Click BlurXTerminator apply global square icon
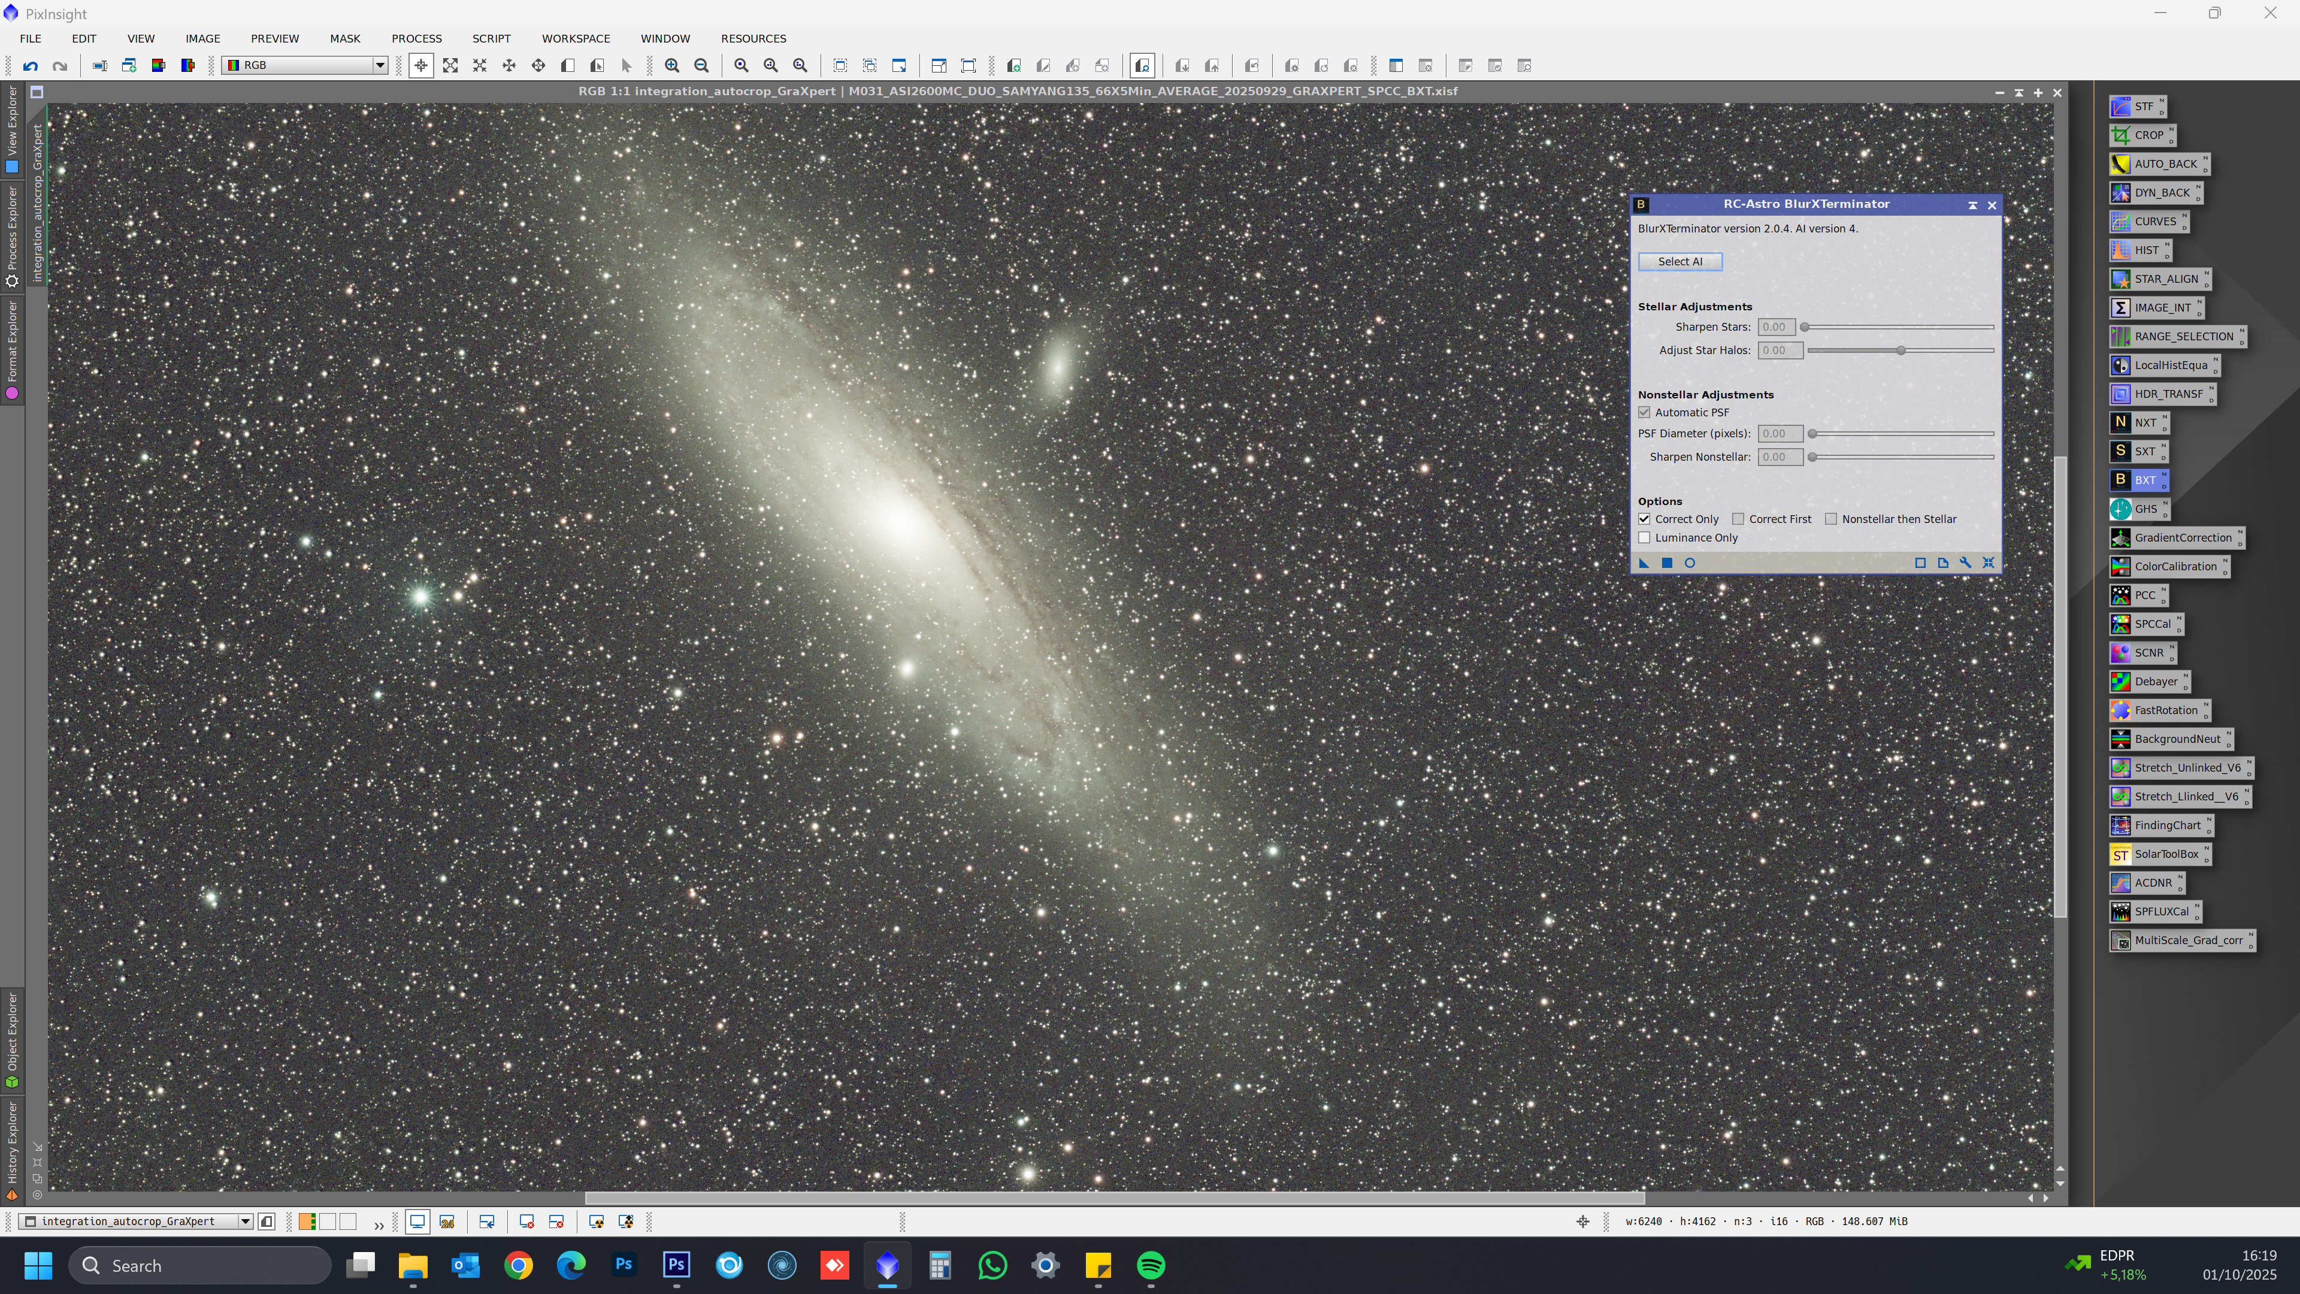The height and width of the screenshot is (1294, 2300). (1666, 563)
